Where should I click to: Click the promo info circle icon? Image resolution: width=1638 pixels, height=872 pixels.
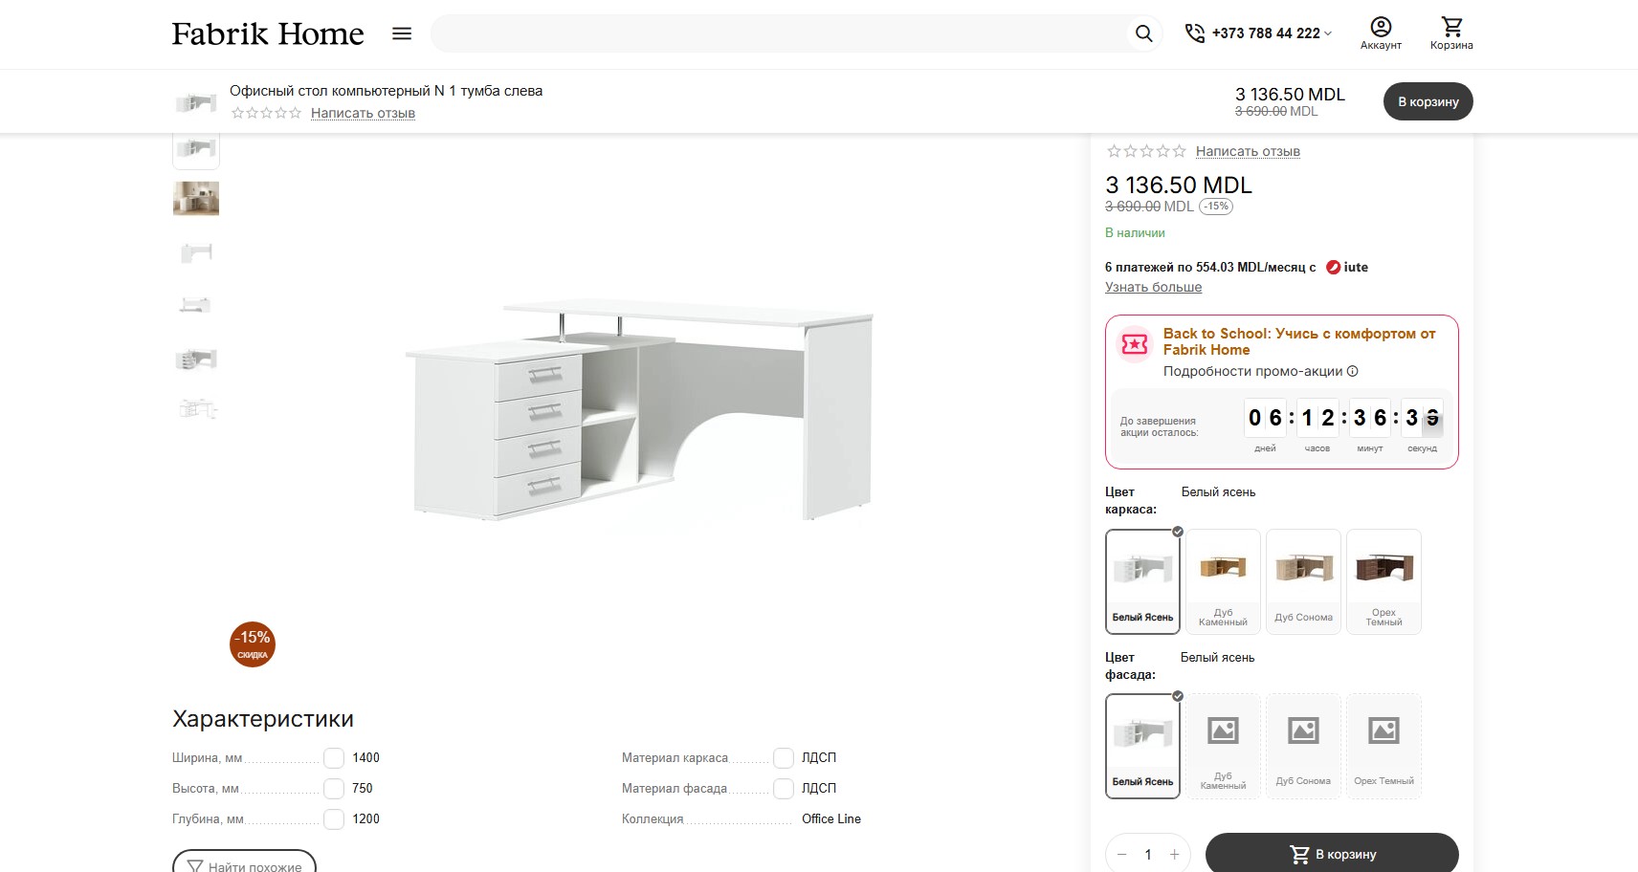1353,371
